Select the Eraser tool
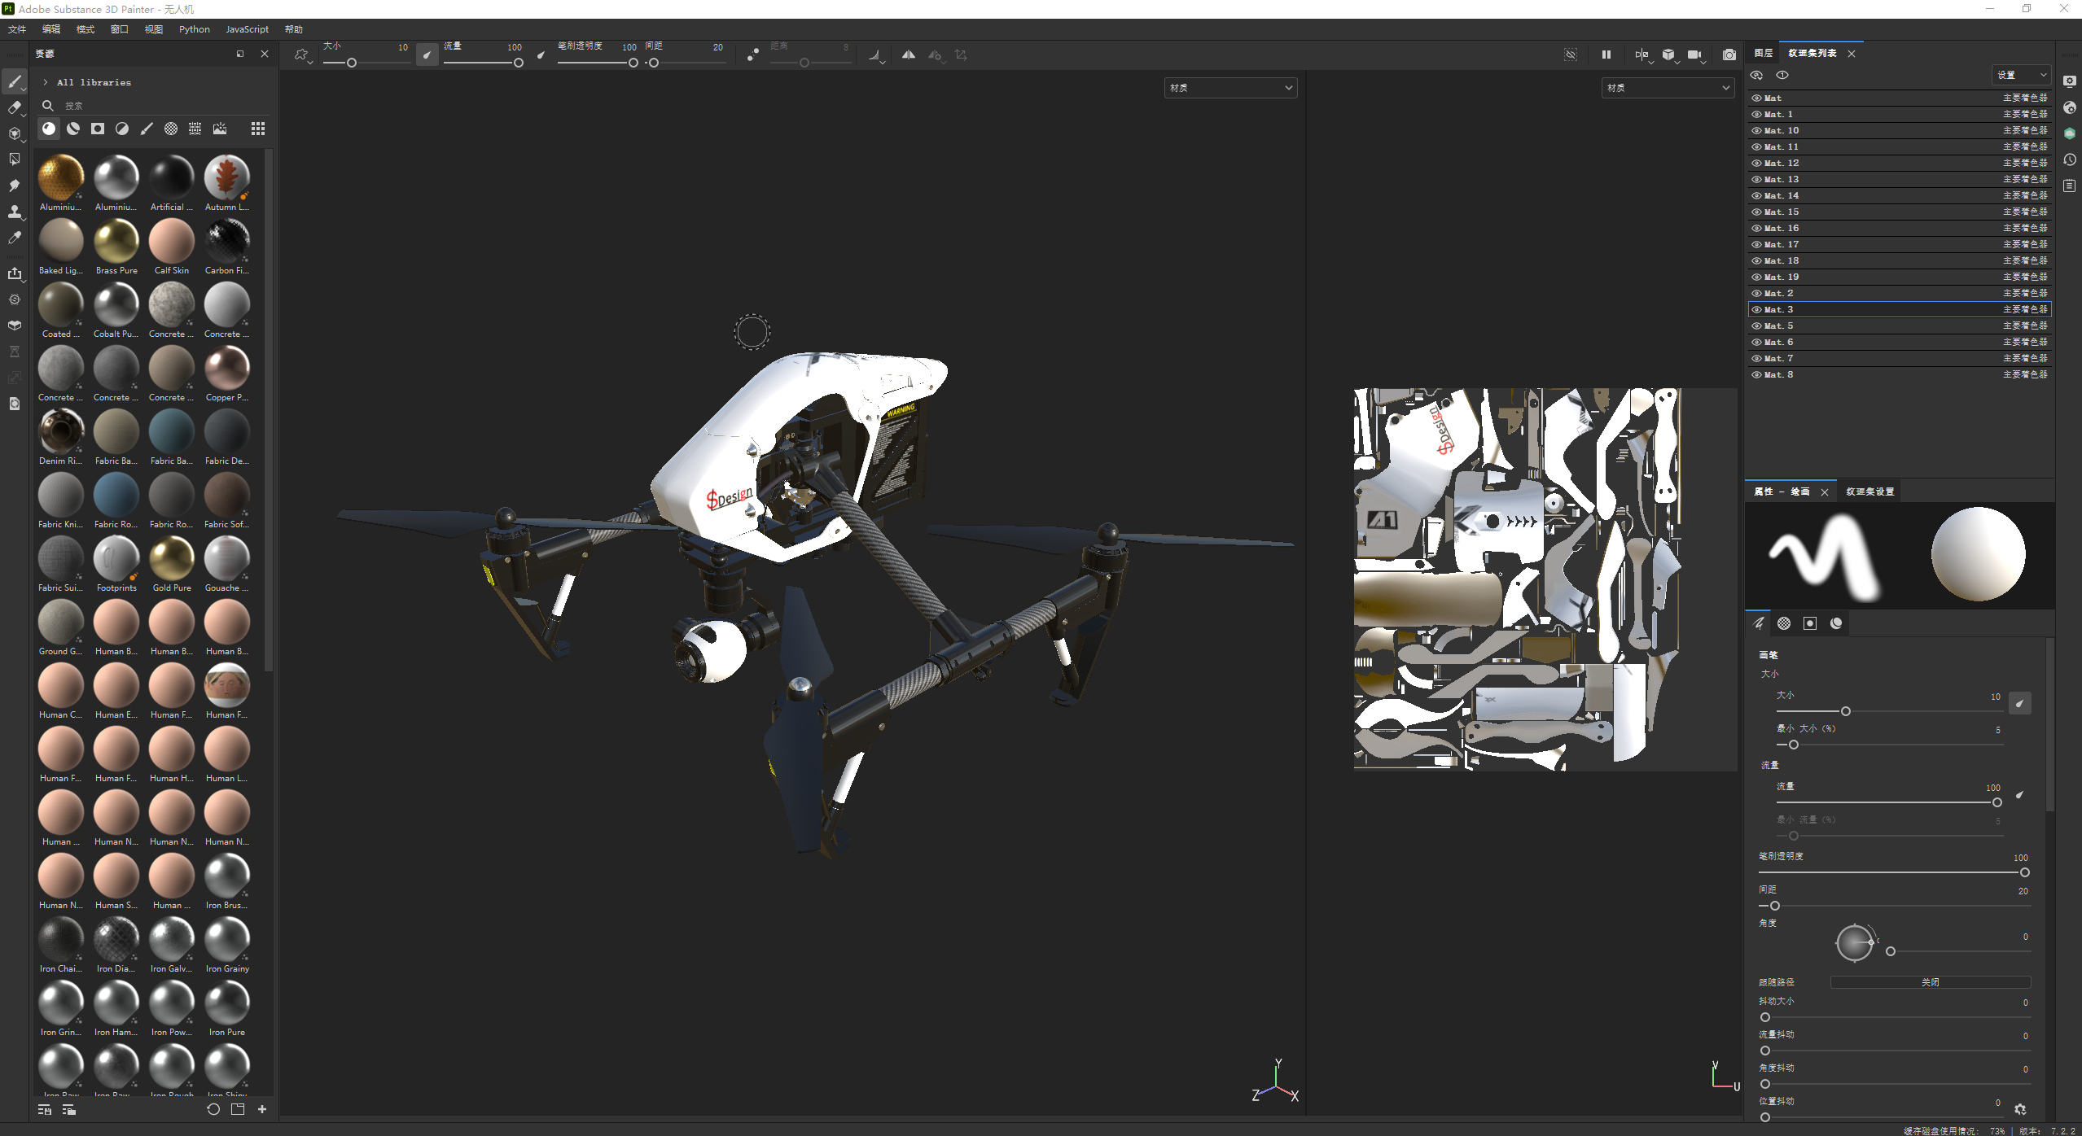 [x=15, y=107]
